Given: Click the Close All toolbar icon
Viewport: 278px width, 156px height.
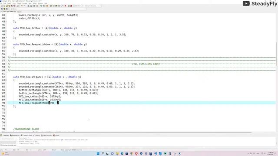Looking at the screenshot, I should coord(14,6).
